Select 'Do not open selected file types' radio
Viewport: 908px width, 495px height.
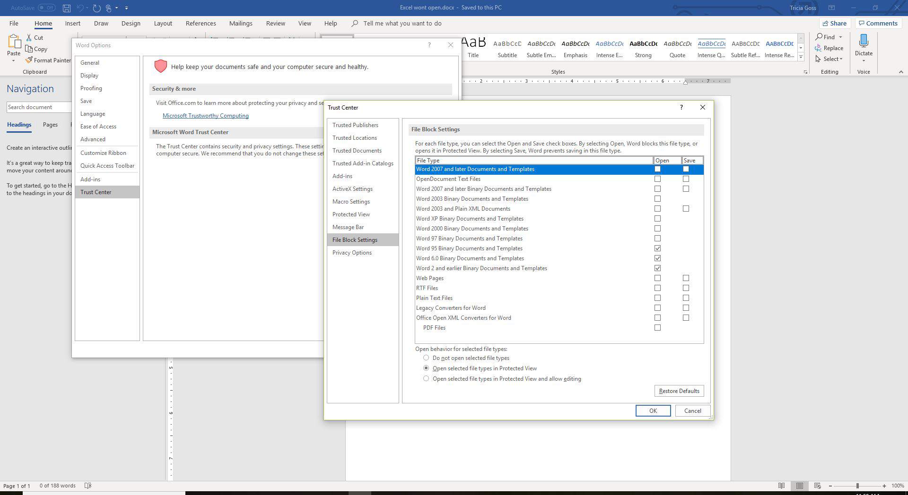[426, 358]
